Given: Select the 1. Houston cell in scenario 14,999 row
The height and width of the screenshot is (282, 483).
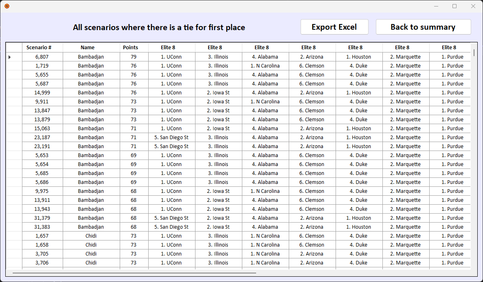Looking at the screenshot, I should 359,93.
